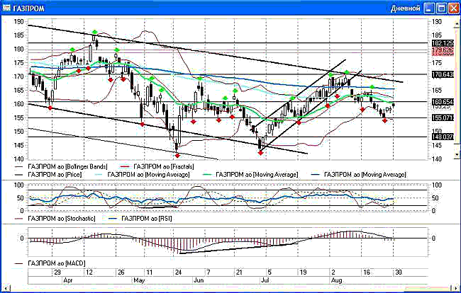Close the ГАЗПРОМ chart window
Screen dimensions: 461x293
454,8
